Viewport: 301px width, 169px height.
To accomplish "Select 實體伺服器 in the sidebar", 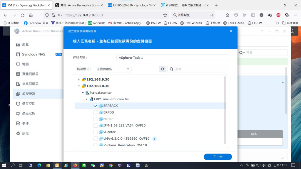I will point(38,74).
